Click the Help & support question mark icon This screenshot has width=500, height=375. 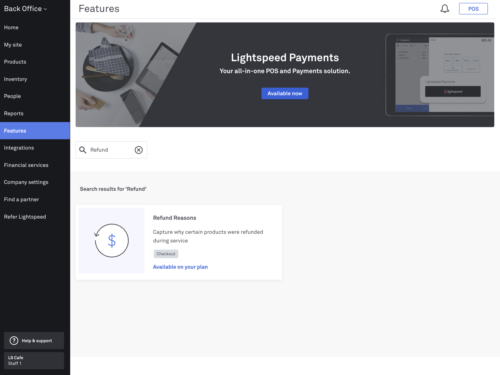point(14,341)
